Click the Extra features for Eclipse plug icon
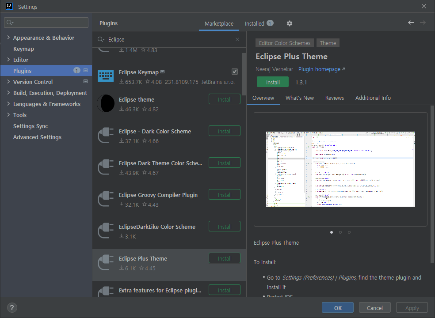Screen dimensions: 435x318 pyautogui.click(x=106, y=291)
